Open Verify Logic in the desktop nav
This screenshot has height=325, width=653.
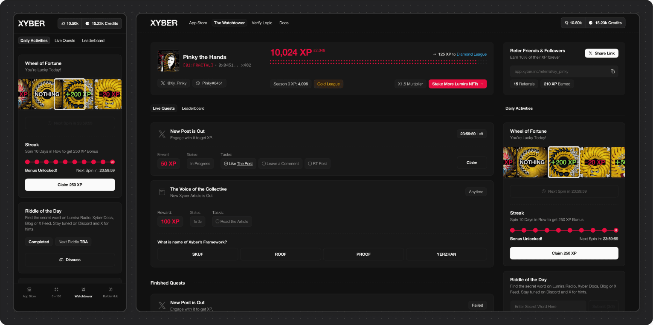tap(262, 23)
